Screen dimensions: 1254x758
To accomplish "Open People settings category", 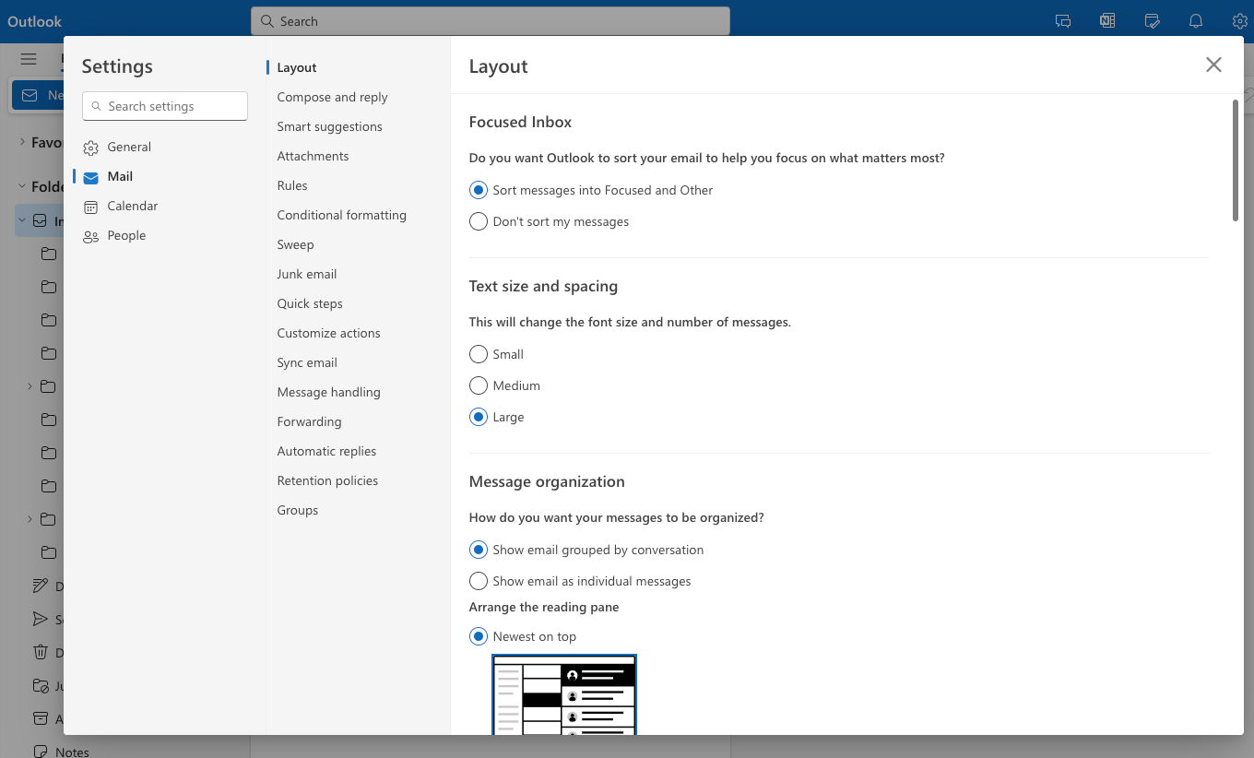I will [x=126, y=235].
